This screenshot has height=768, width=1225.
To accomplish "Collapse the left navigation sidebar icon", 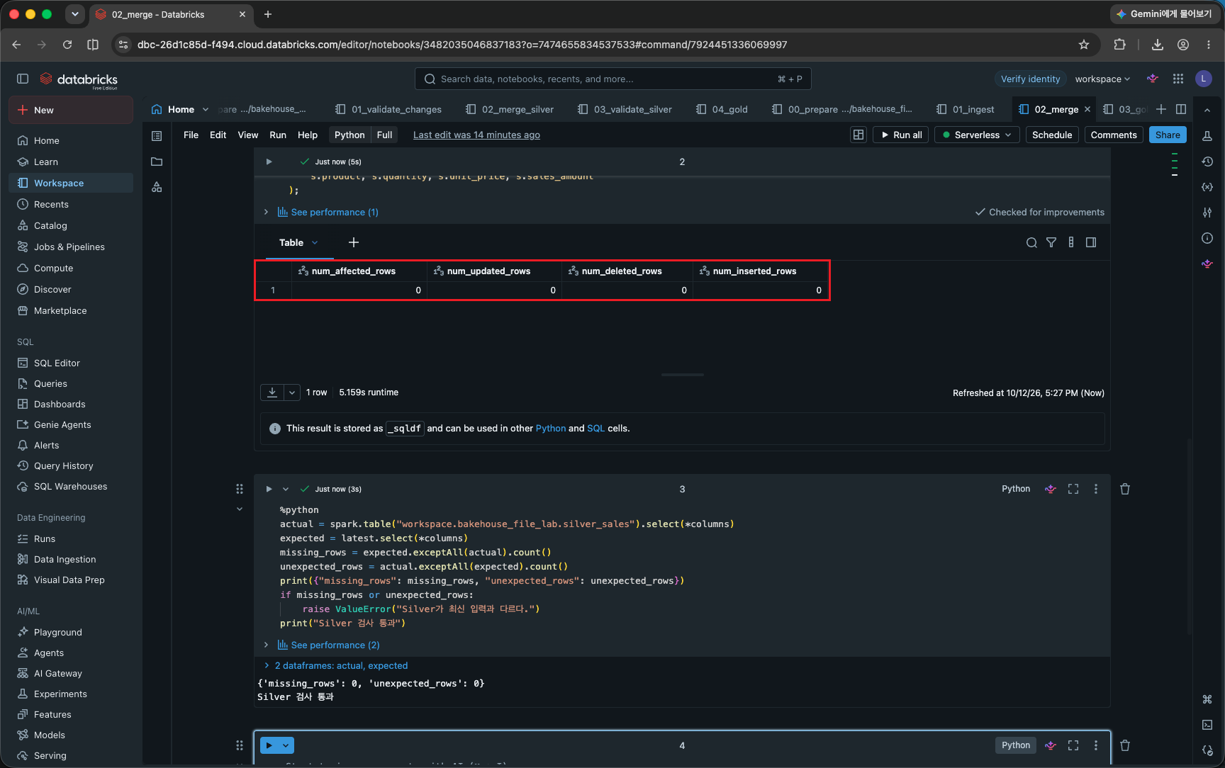I will [x=23, y=79].
